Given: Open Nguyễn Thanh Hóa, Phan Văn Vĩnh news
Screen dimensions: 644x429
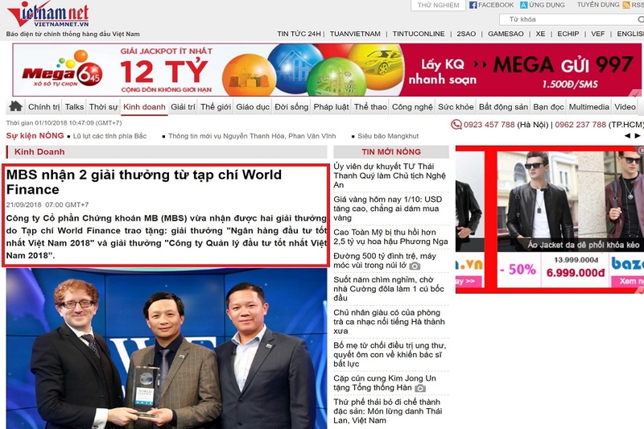Looking at the screenshot, I should coord(252,136).
